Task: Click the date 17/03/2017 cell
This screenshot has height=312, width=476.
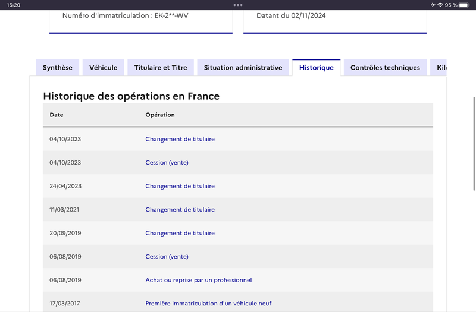Action: [x=65, y=304]
